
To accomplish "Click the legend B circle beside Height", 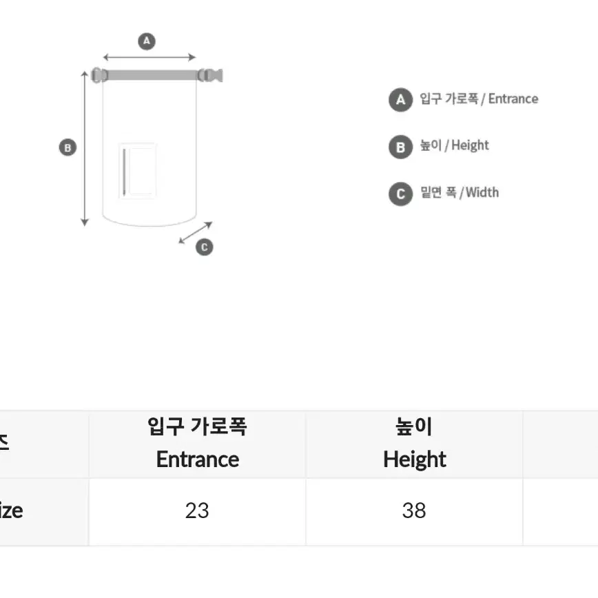I will pyautogui.click(x=400, y=147).
